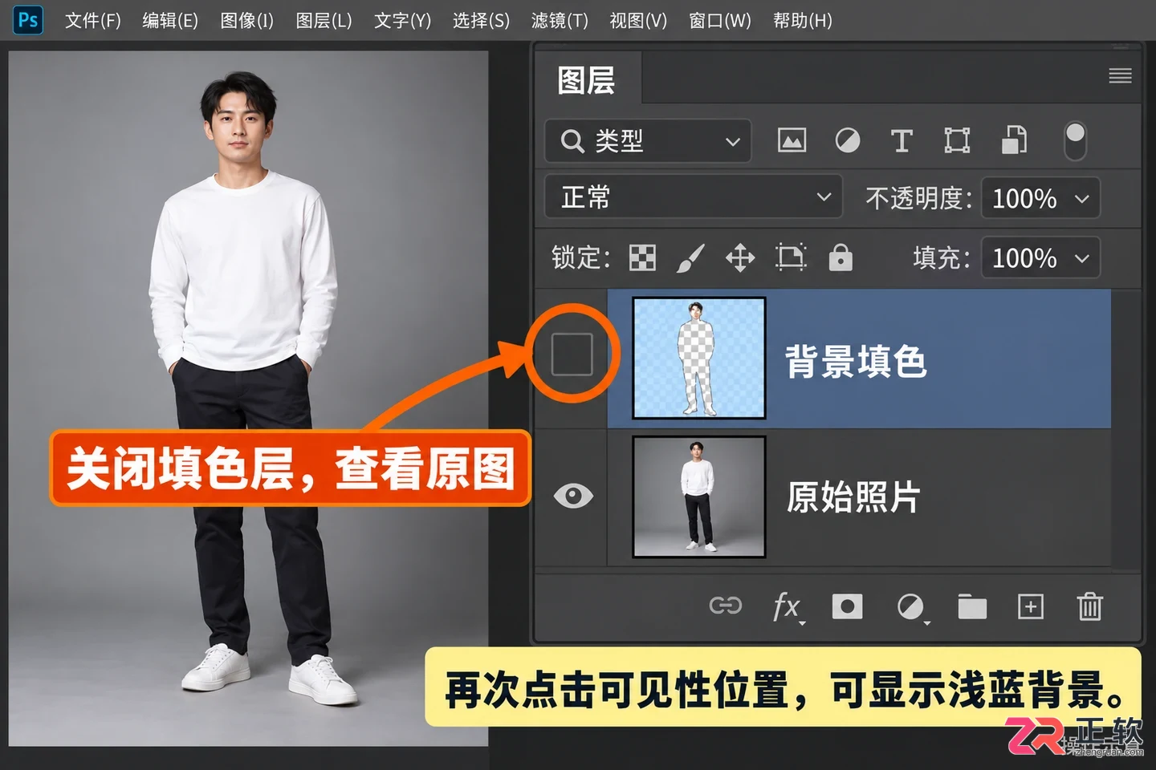Click the 填充 100% value field

coord(1024,258)
